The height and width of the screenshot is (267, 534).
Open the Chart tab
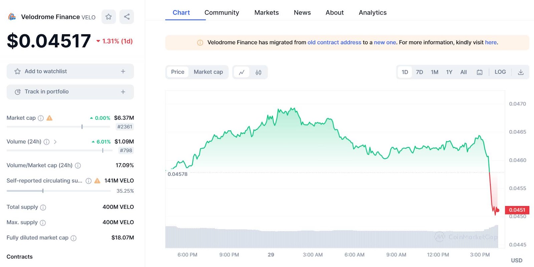[181, 13]
